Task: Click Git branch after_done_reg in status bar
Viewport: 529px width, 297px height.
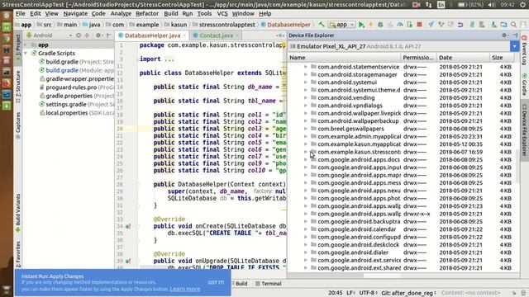Action: coord(408,293)
